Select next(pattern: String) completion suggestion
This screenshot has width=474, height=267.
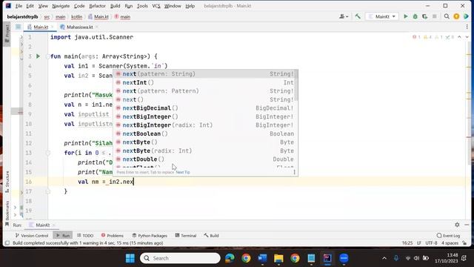(204, 74)
